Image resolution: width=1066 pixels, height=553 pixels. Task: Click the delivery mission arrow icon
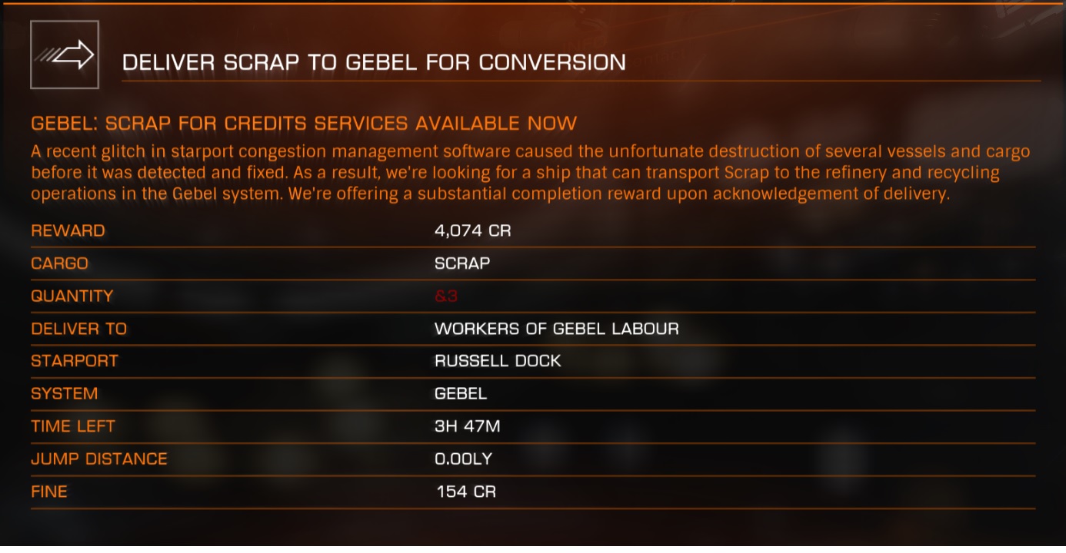[65, 55]
